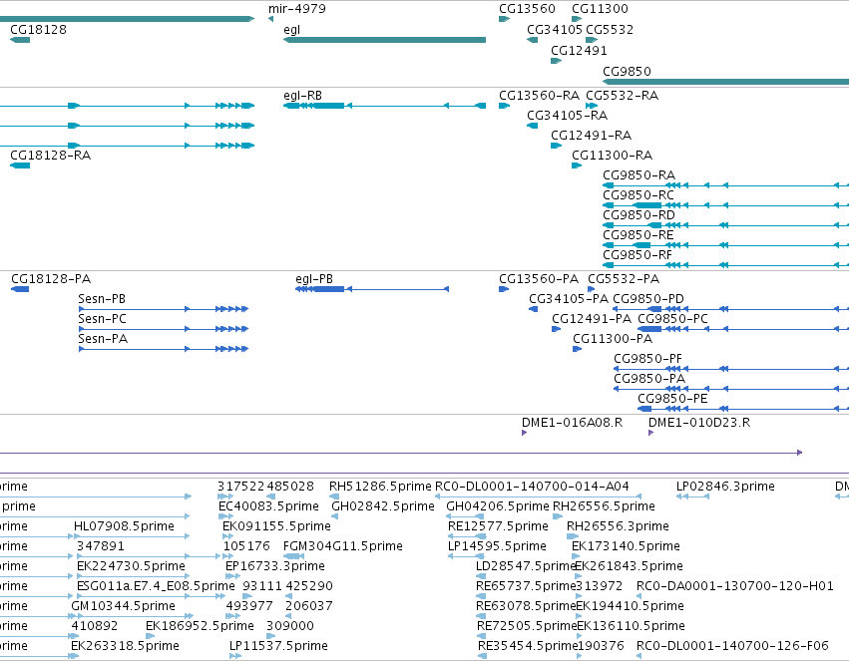
Task: Click the RE12577.5prime EST label
Action: pyautogui.click(x=498, y=526)
